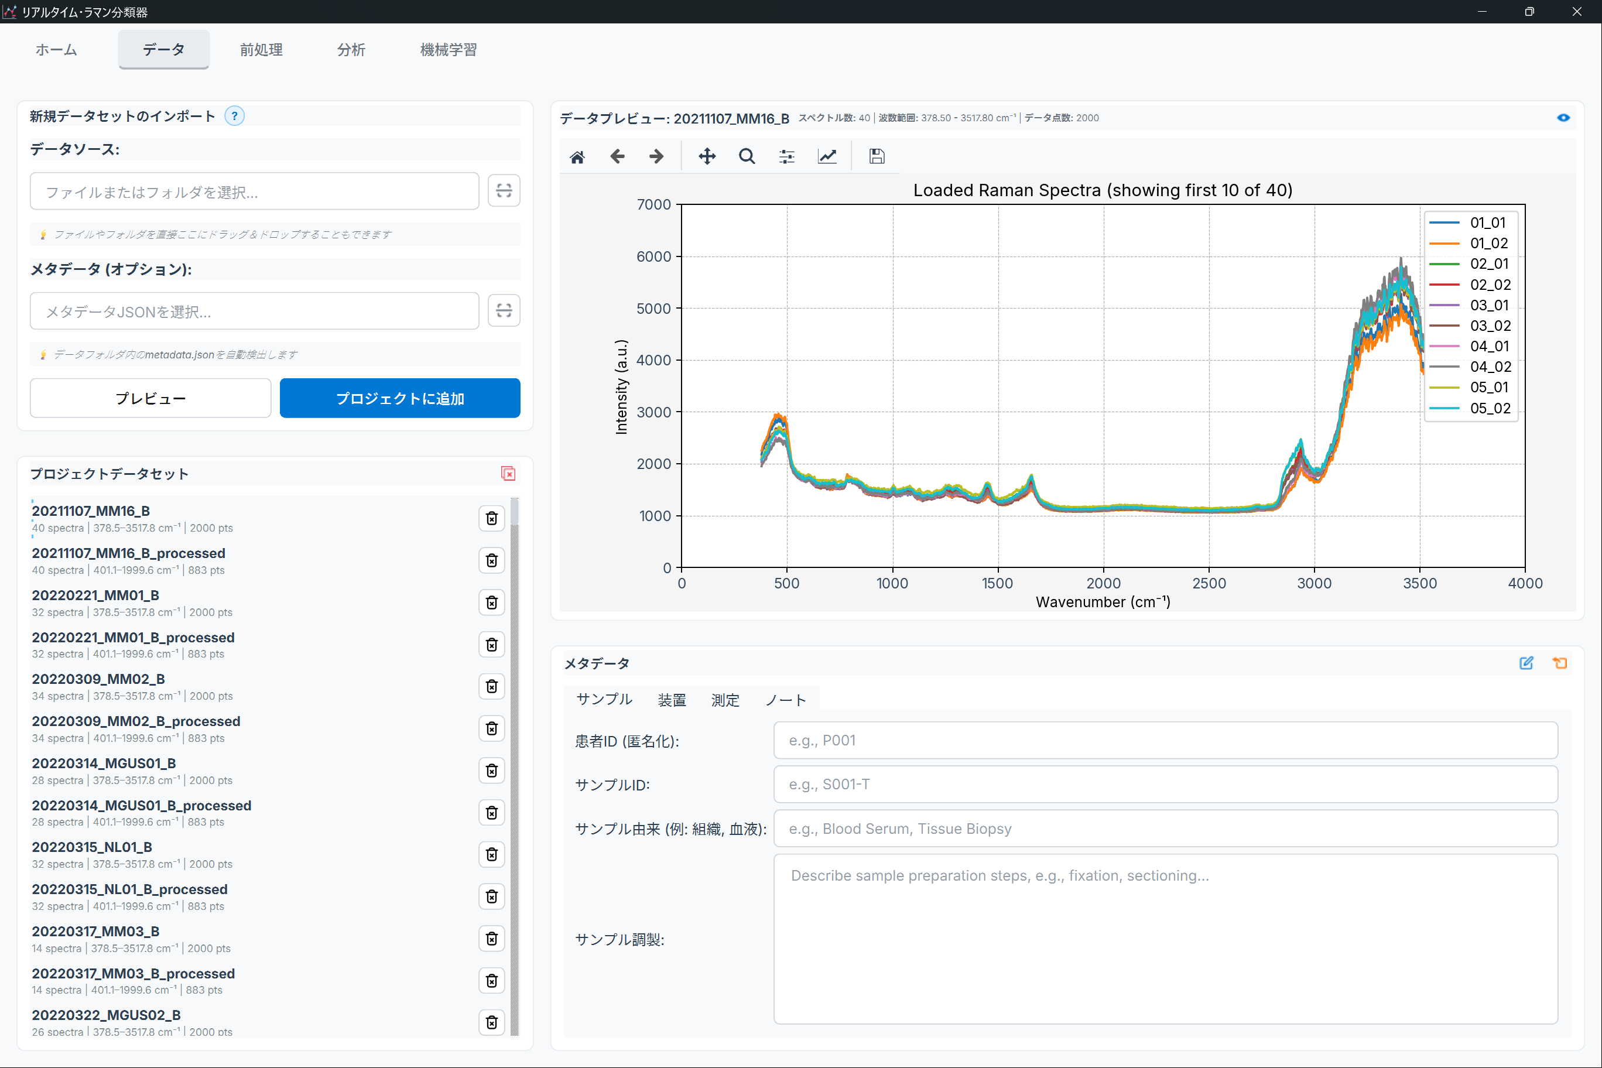The height and width of the screenshot is (1068, 1602).
Task: Open the edit axis curves icon
Action: 827,157
